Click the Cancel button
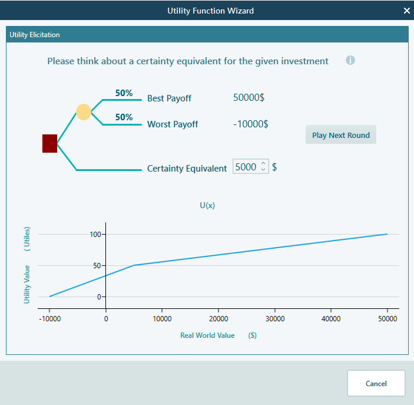Image resolution: width=414 pixels, height=405 pixels. [376, 383]
